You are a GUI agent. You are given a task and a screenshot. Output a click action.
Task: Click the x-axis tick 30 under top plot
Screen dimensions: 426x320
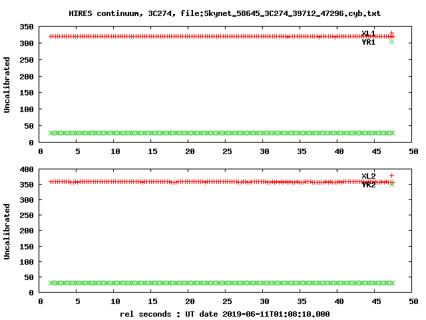click(x=264, y=151)
